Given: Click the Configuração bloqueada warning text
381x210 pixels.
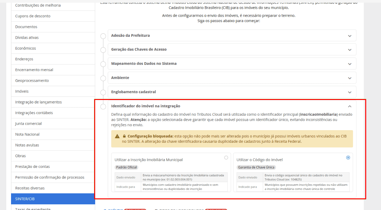Looking at the screenshot, I should 151,136.
